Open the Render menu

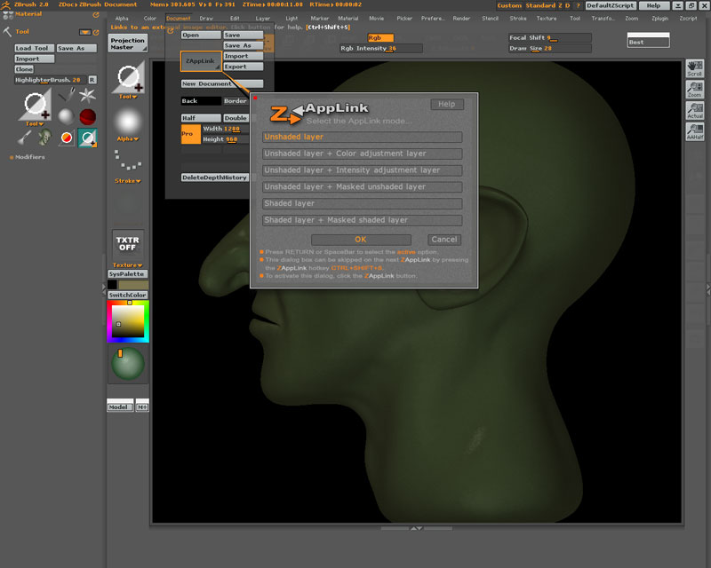point(461,18)
